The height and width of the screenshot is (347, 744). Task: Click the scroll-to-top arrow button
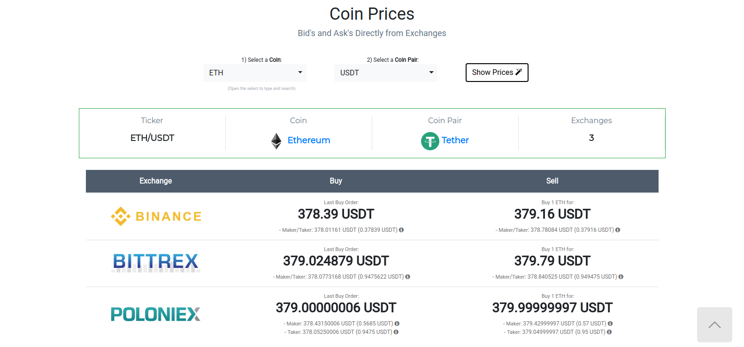click(x=714, y=325)
